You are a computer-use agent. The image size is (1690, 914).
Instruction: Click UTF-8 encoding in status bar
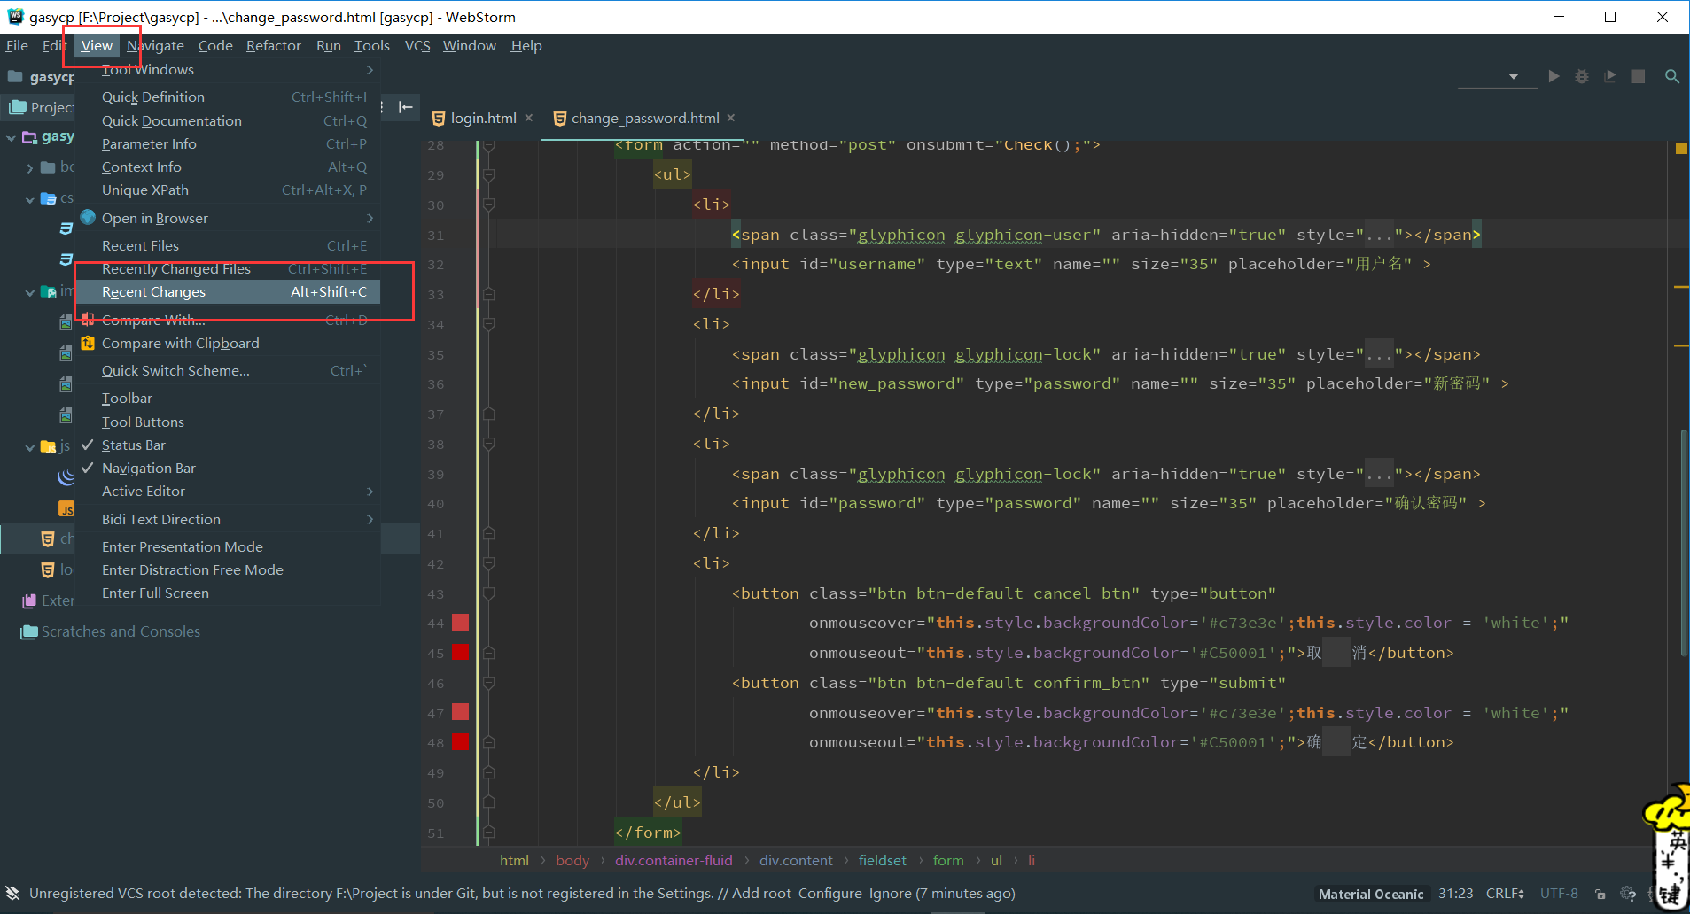coord(1559,894)
